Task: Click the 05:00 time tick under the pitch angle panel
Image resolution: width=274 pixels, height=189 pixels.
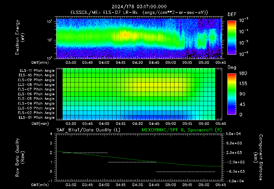Action: [x=171, y=124]
